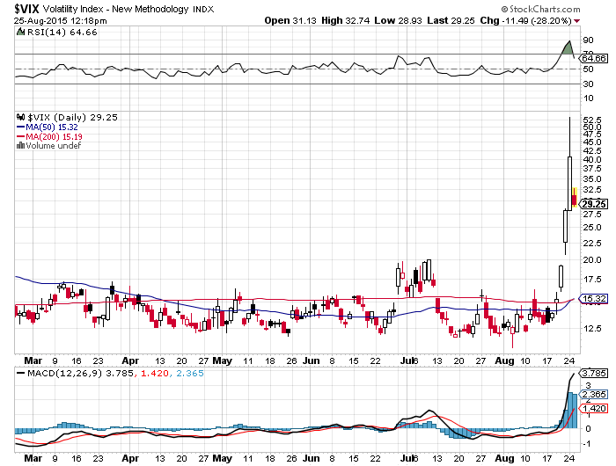Click the blue 2.365 MACD histogram legend value
Screen dimensions: 616x466
(190, 373)
